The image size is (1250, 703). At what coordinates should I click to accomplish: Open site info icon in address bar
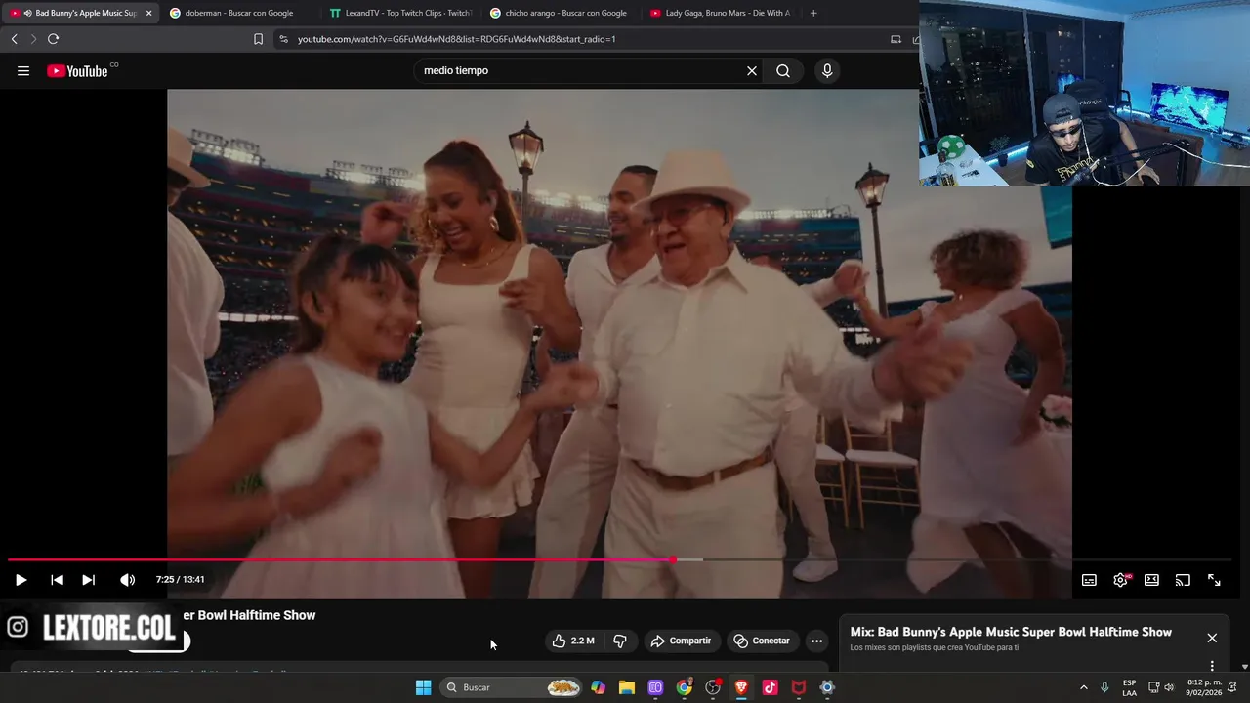(x=283, y=39)
